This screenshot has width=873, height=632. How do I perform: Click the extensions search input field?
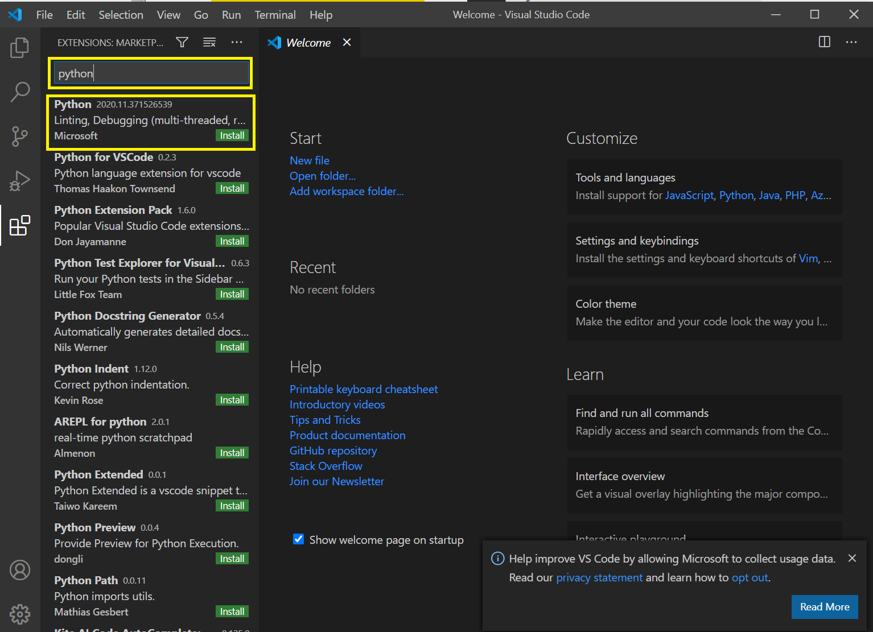(151, 73)
